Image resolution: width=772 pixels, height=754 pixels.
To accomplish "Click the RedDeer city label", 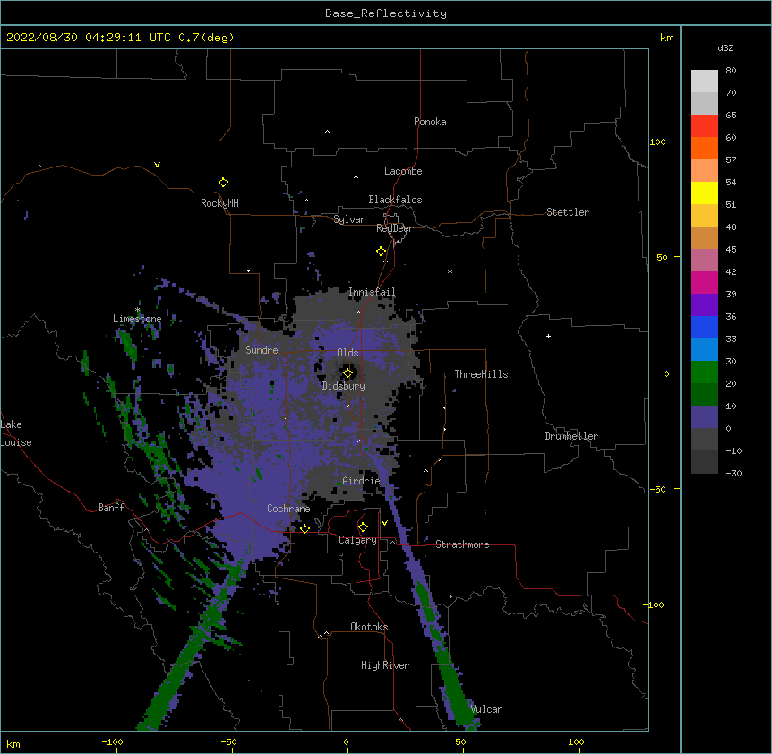I will pos(394,228).
